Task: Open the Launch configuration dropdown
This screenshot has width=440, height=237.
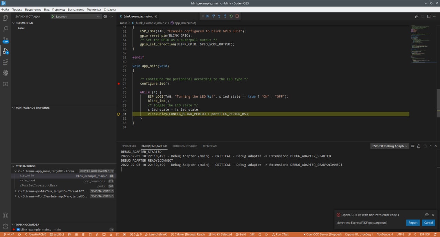Action: (x=76, y=17)
